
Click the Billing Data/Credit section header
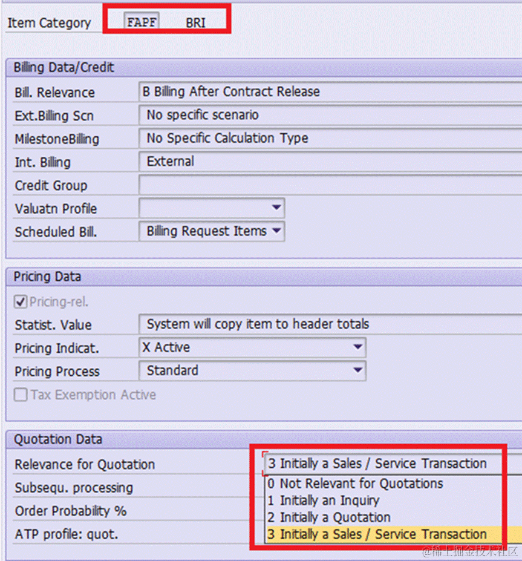pos(264,67)
